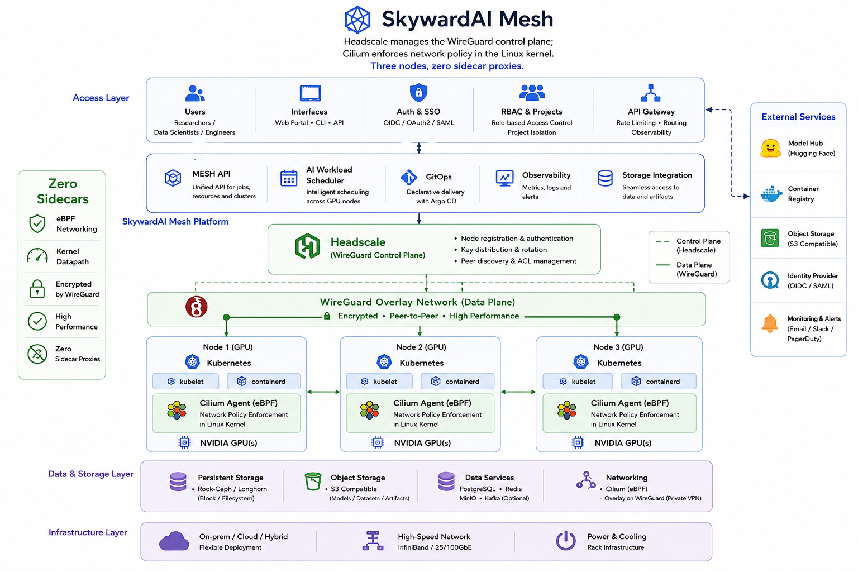This screenshot has width=858, height=572.
Task: Click the Node 2 Cilium hexagon icon
Action: [x=369, y=410]
